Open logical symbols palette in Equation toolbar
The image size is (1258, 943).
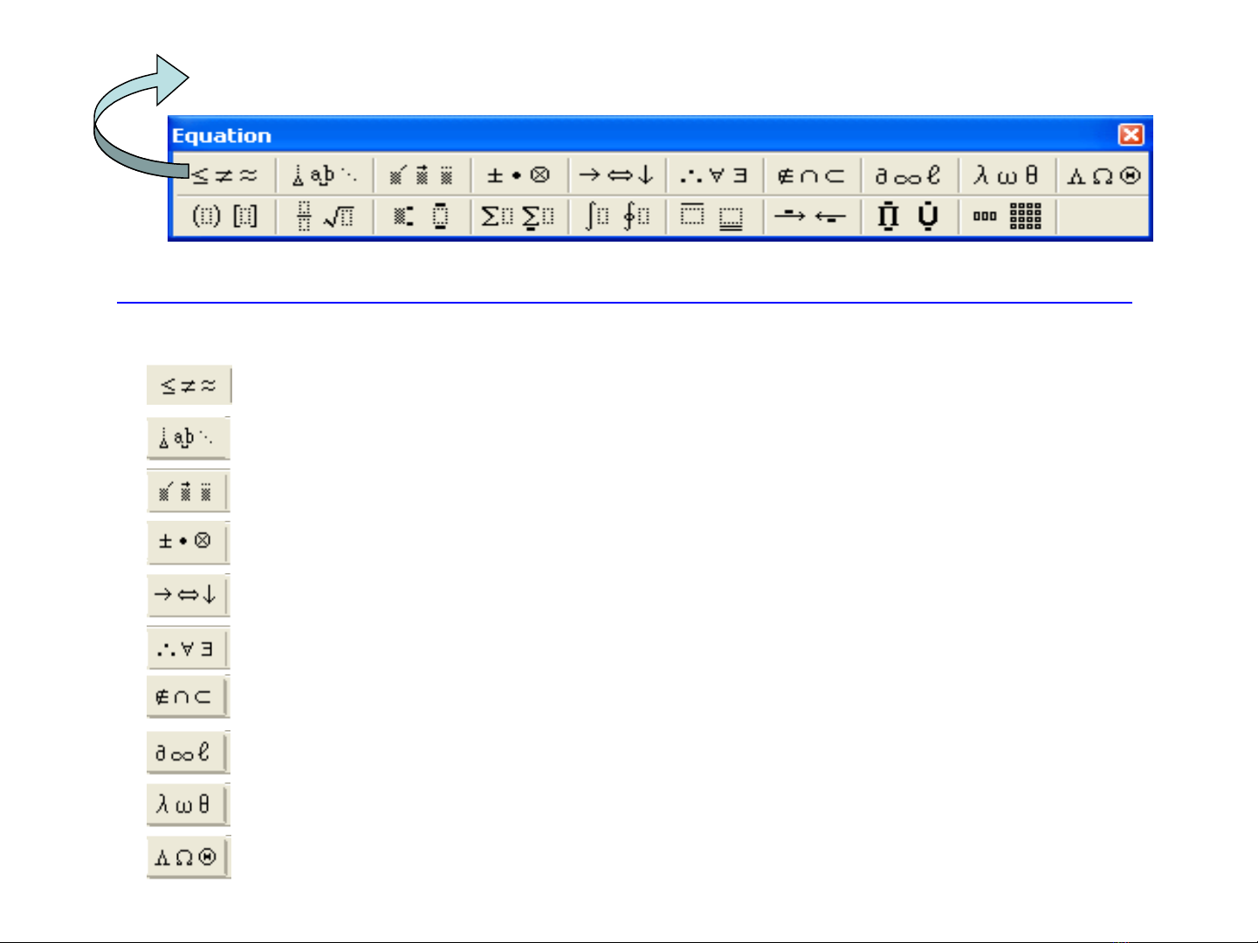pyautogui.click(x=714, y=175)
